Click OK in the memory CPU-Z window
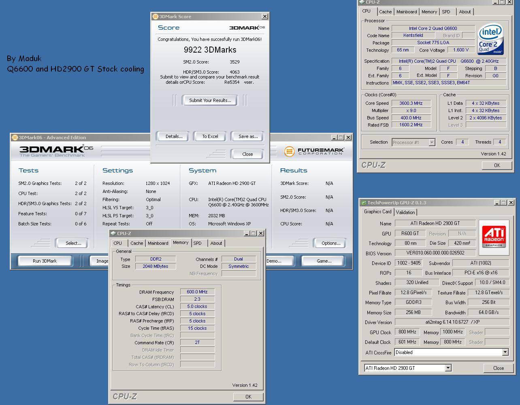 click(x=248, y=397)
